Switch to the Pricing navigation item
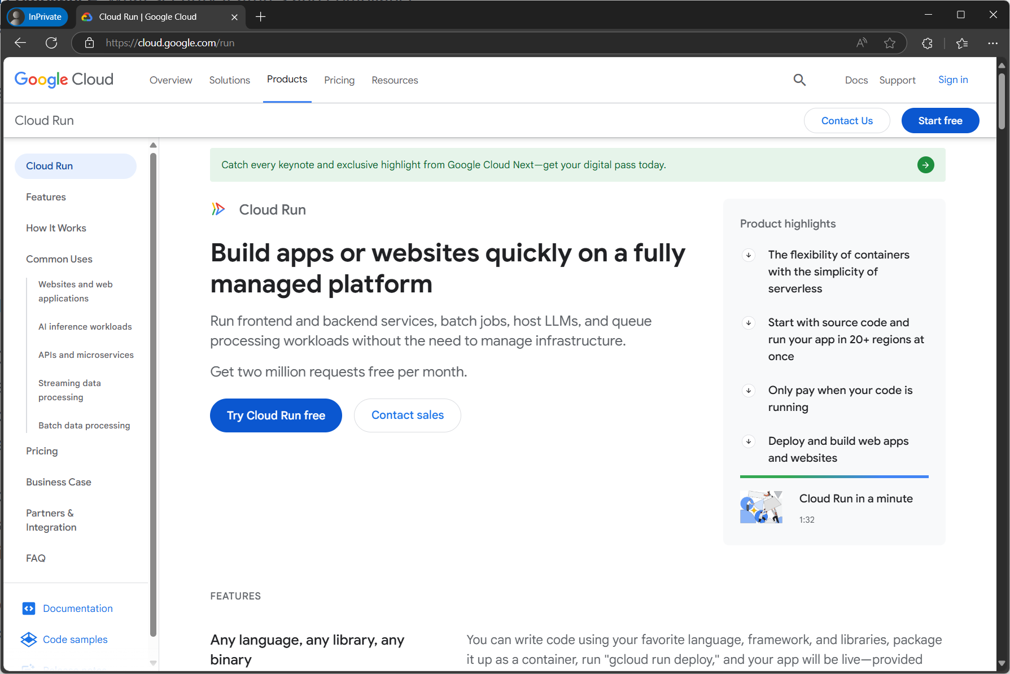 [339, 80]
